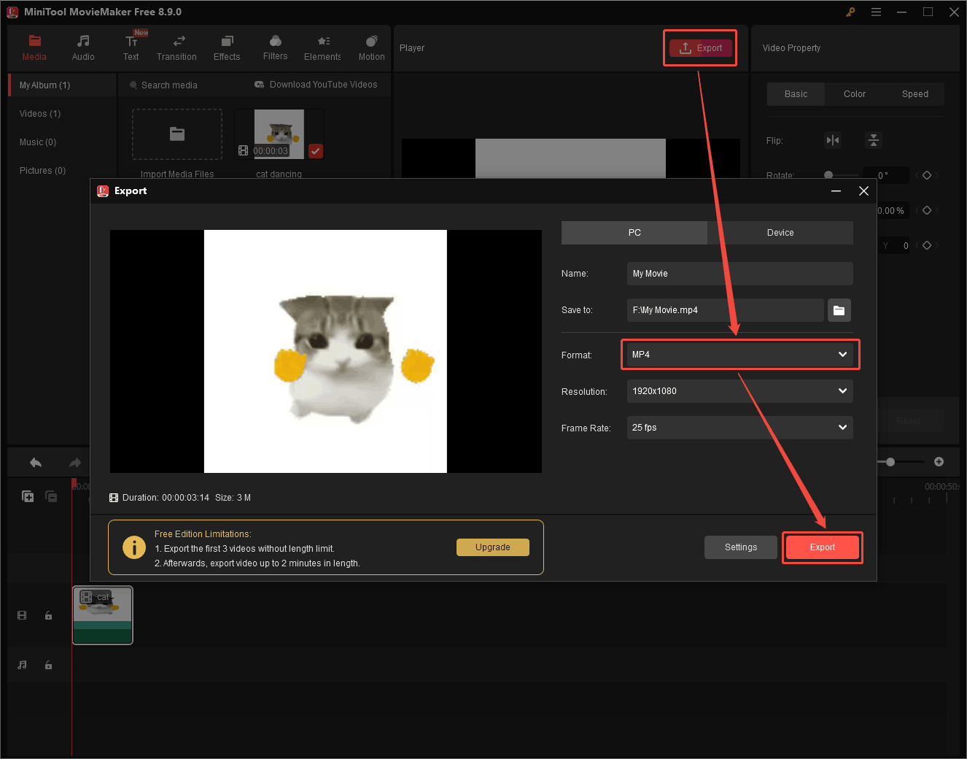967x759 pixels.
Task: Open the Elements library
Action: 322,48
